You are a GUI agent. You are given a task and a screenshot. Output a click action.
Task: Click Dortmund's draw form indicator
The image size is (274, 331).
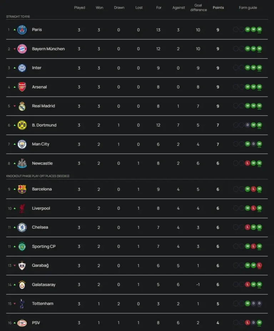pos(247,125)
